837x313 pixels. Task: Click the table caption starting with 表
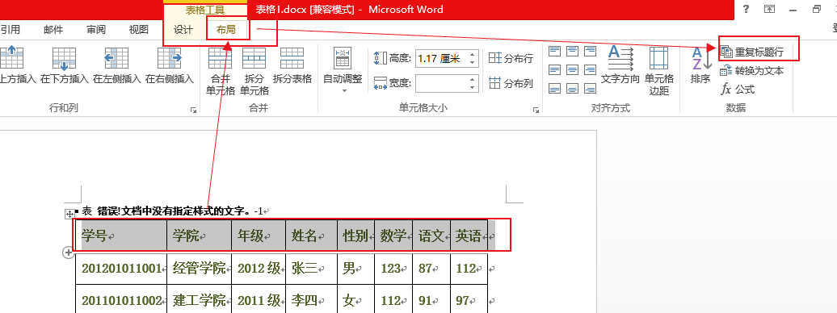[x=174, y=211]
